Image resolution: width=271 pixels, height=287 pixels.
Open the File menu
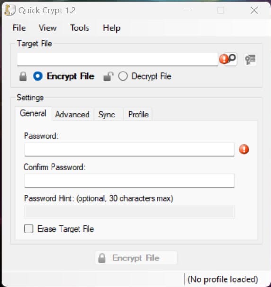(19, 28)
